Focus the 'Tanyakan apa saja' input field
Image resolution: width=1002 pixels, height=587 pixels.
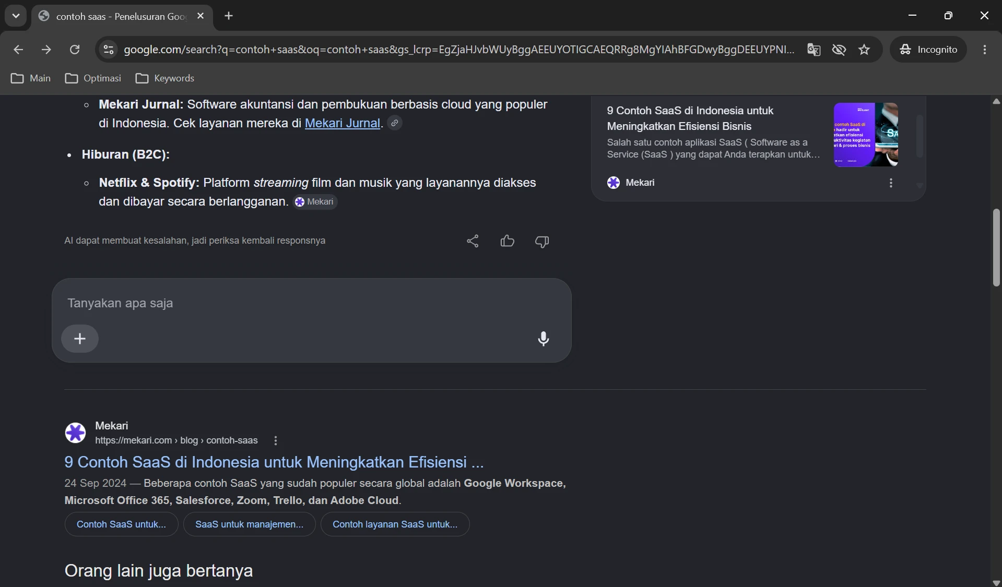[x=311, y=303]
